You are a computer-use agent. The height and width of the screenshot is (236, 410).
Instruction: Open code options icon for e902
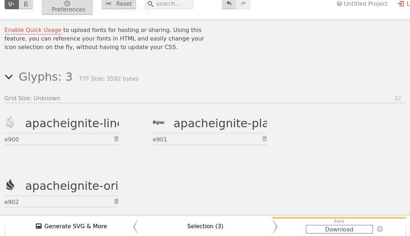pyautogui.click(x=116, y=202)
